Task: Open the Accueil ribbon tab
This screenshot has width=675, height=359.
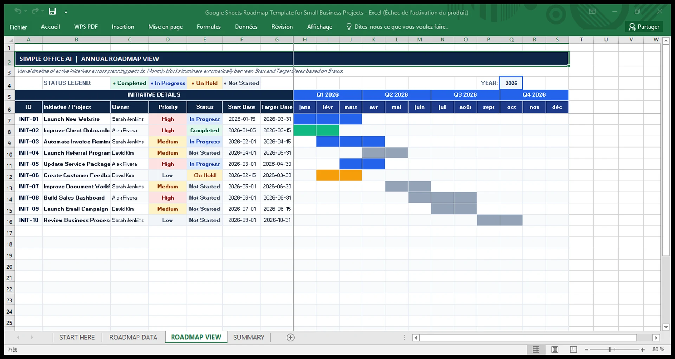Action: point(50,27)
